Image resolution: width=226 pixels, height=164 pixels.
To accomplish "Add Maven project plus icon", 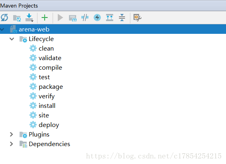I will (45, 18).
